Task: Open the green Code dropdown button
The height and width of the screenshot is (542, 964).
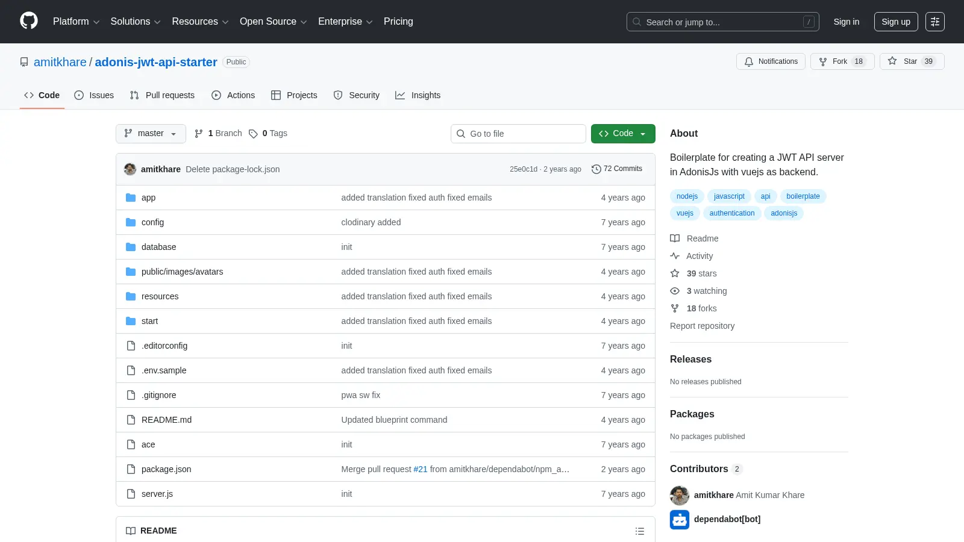Action: click(x=623, y=134)
